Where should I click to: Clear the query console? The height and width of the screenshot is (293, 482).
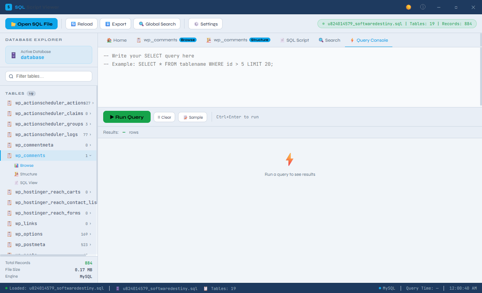[164, 117]
